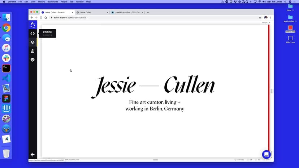
Task: Click the share/export icon in the sidebar
Action: [x=32, y=51]
